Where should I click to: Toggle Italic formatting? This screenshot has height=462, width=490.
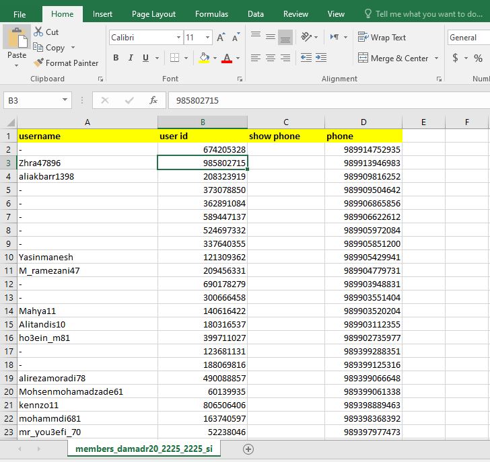(x=131, y=59)
